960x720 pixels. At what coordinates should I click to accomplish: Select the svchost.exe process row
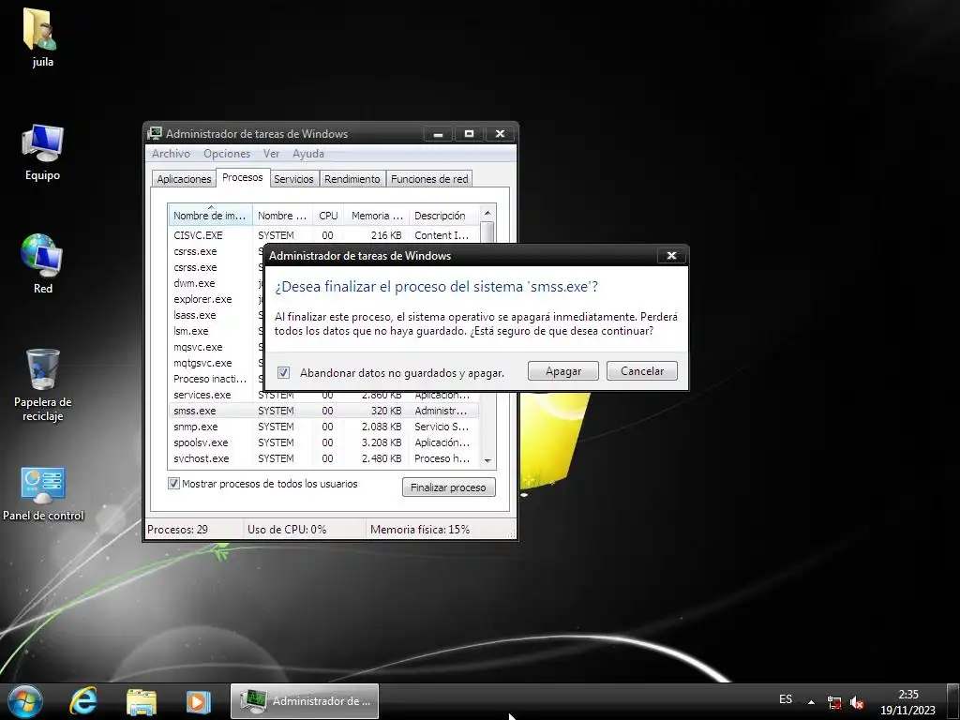[x=323, y=457]
